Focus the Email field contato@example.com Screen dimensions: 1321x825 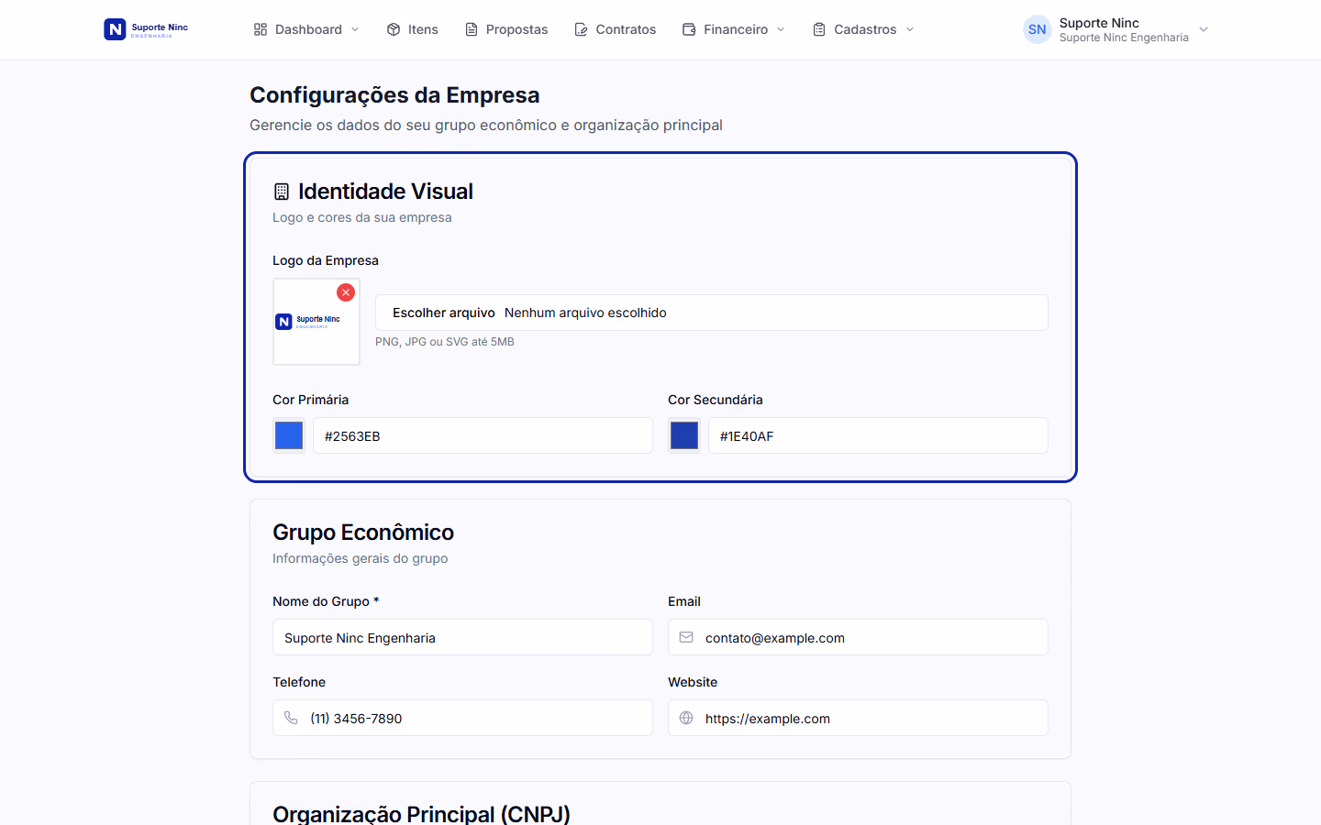point(858,637)
